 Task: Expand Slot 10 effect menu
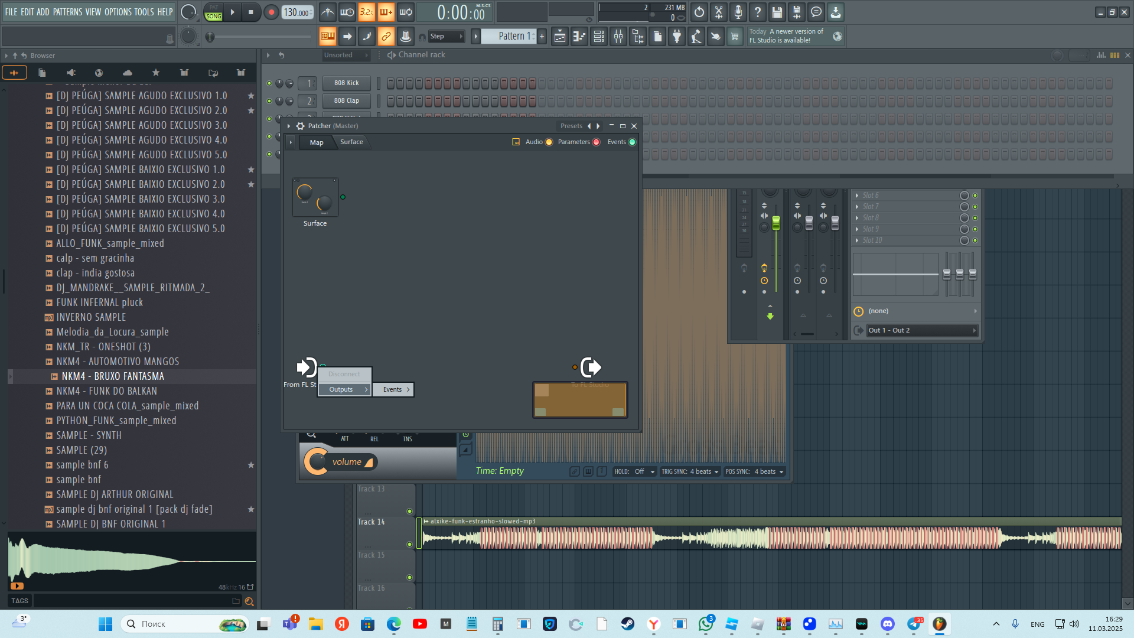[x=857, y=240]
